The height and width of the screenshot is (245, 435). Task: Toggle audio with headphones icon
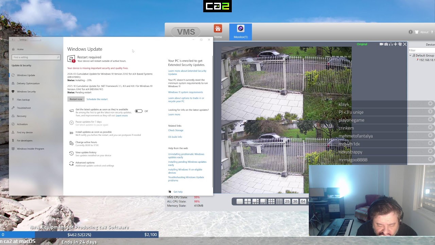(391, 44)
